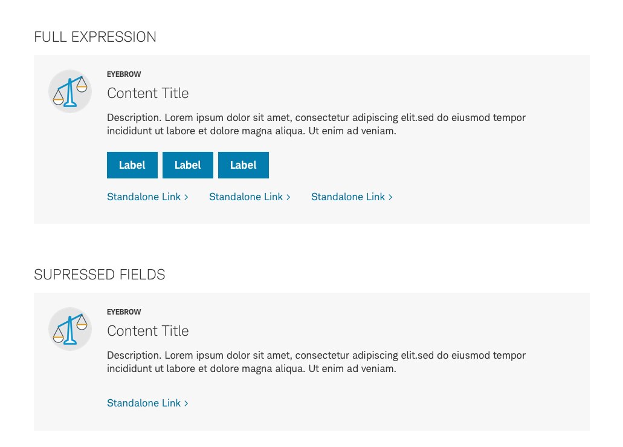
Task: Click the first Label button
Action: [x=132, y=165]
